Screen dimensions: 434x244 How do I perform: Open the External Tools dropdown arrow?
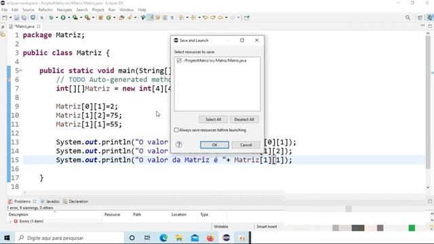[x=94, y=18]
